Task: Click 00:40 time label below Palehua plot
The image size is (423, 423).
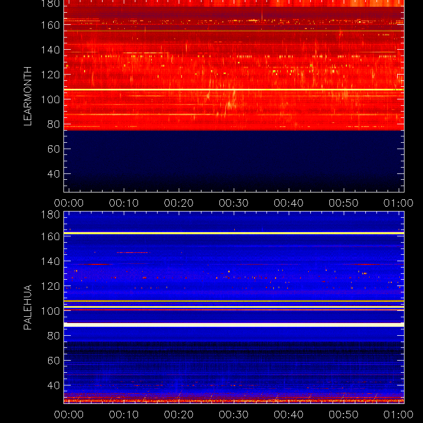Action: tap(289, 415)
